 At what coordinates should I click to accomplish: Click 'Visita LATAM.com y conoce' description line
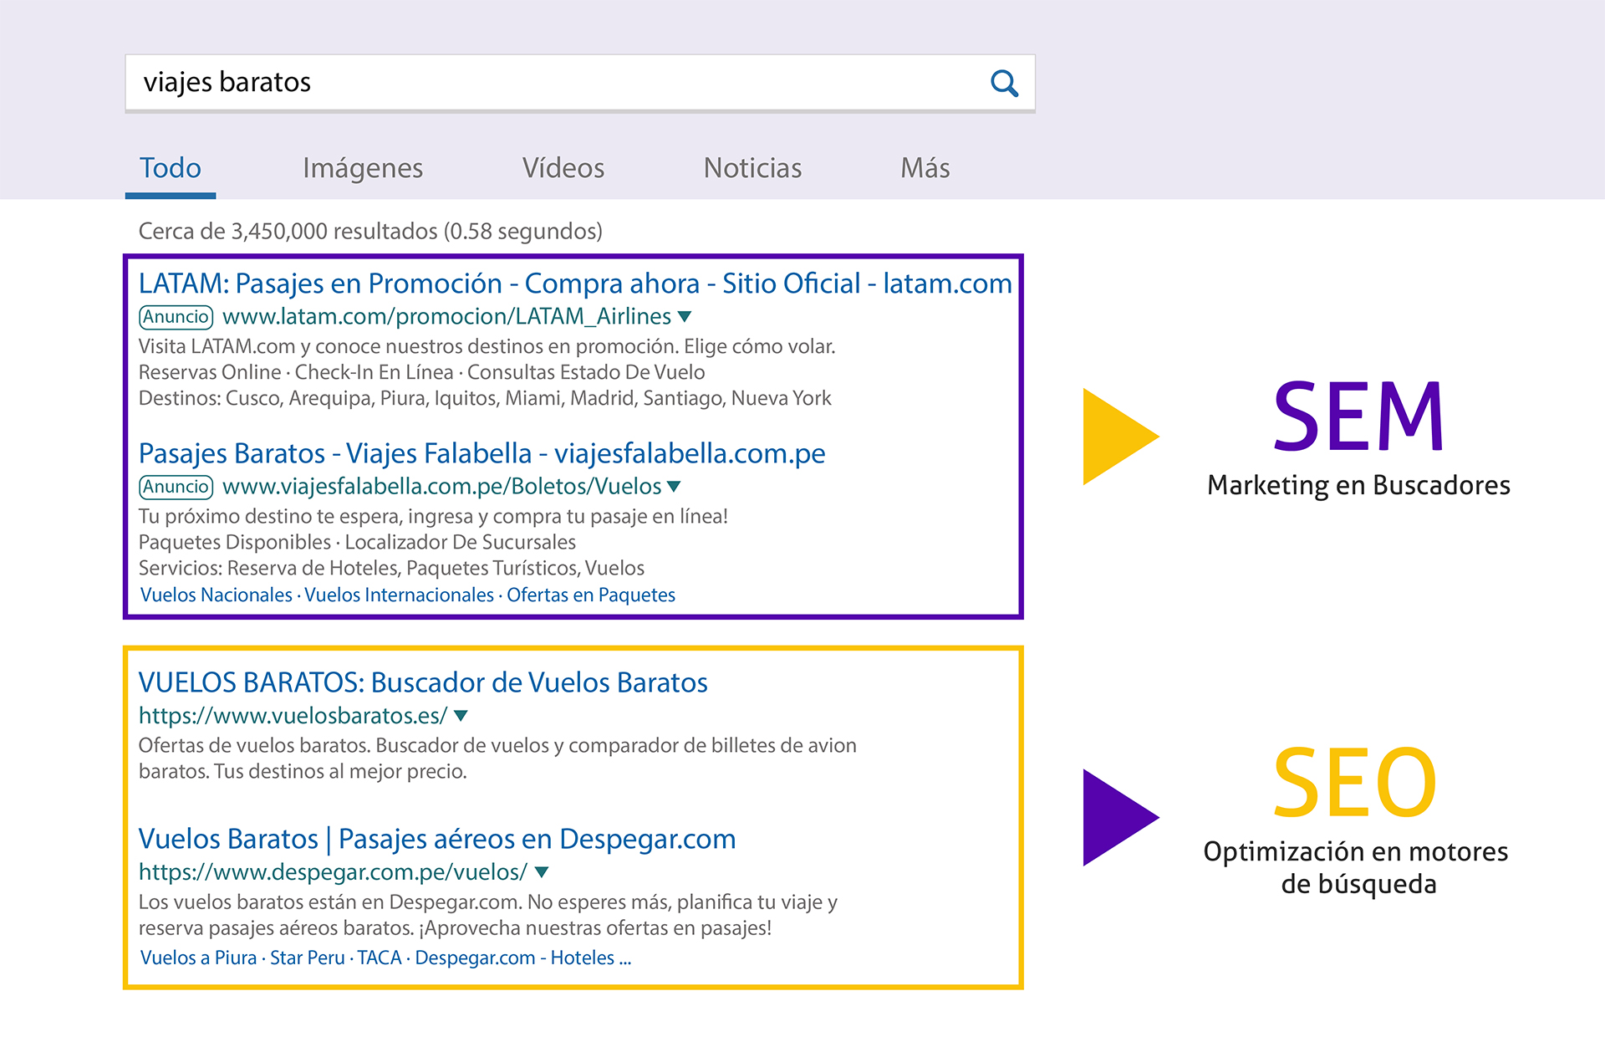[487, 346]
